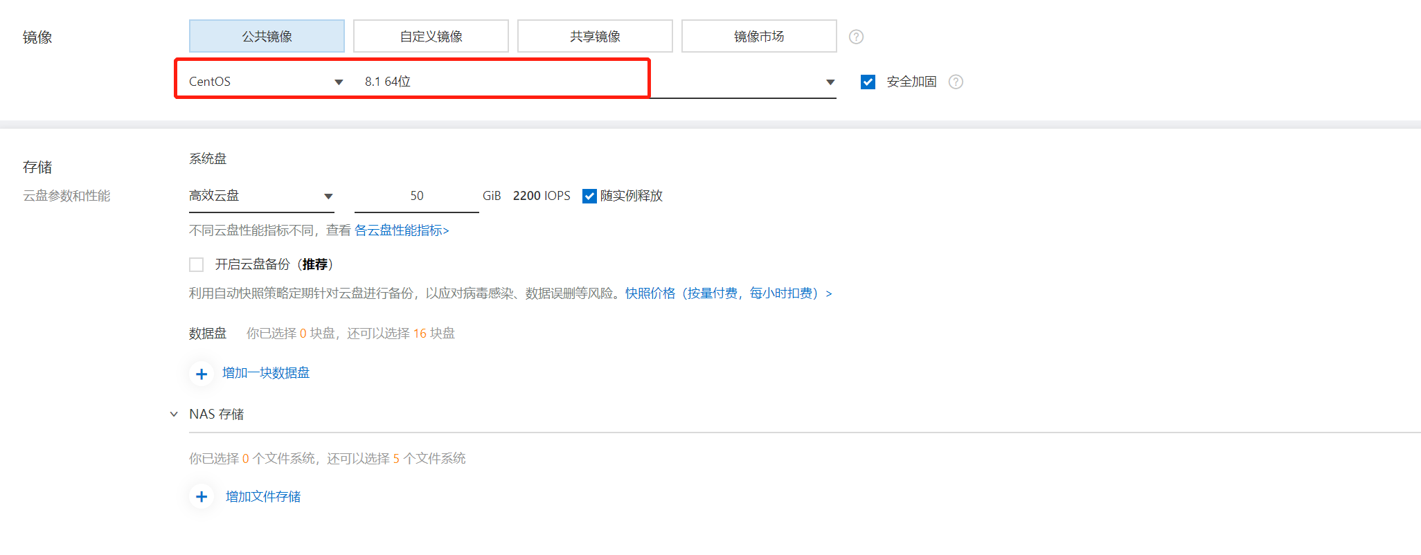Open 各云盘性能指标 link
Screen dimensions: 1421x555
tap(402, 230)
